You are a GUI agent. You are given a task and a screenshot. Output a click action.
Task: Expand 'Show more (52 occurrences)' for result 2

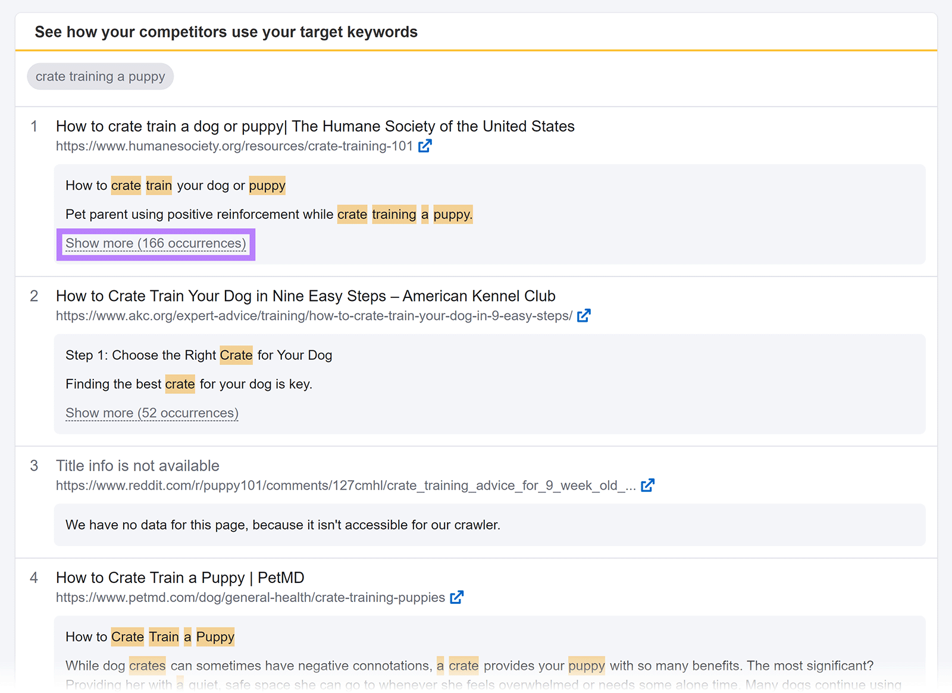click(x=152, y=413)
